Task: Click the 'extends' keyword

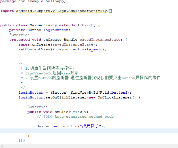Action: click(67, 25)
